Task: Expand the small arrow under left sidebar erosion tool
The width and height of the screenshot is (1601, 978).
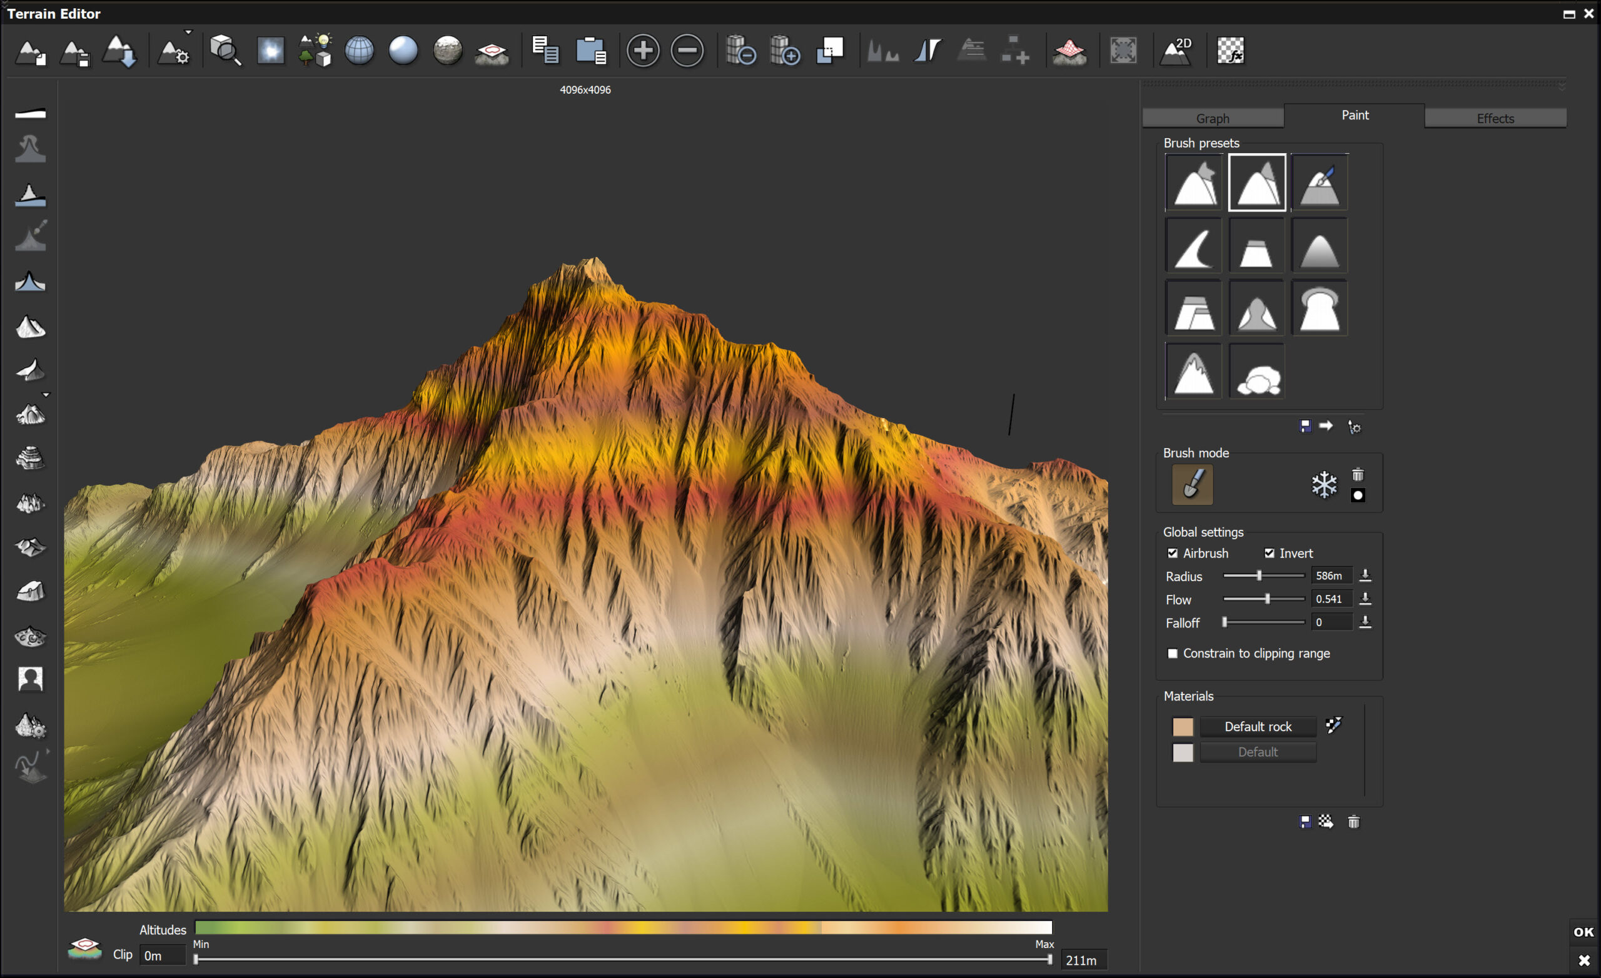Action: (46, 394)
